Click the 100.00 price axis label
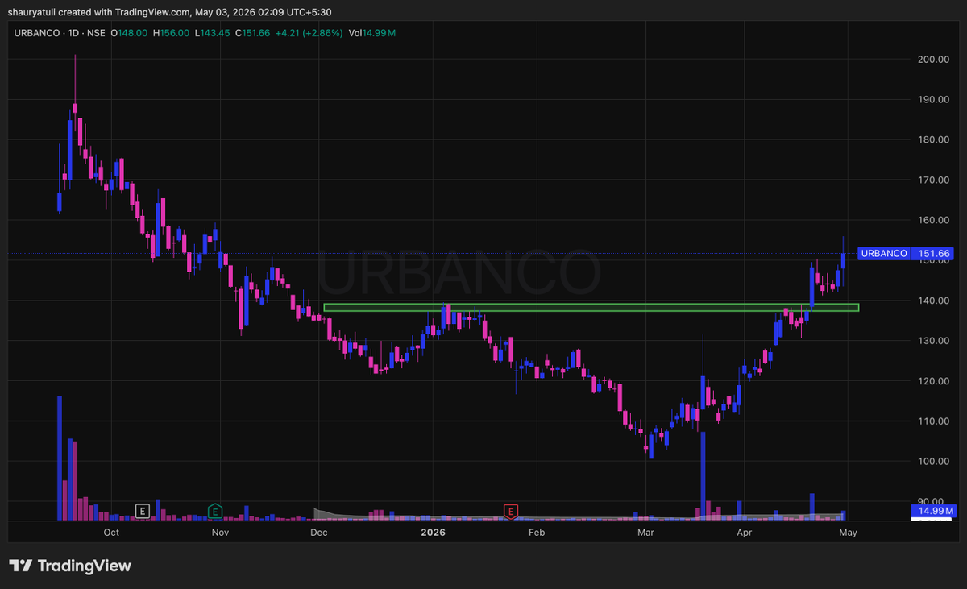 tap(932, 462)
